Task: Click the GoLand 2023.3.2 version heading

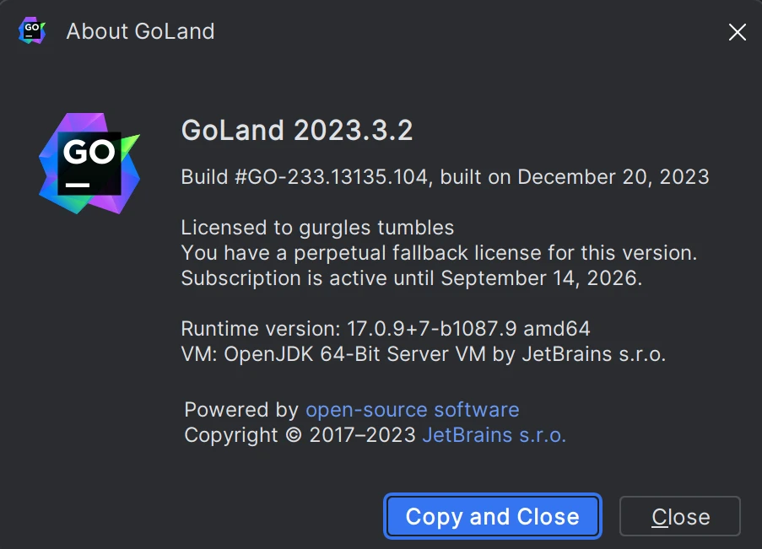Action: 297,130
